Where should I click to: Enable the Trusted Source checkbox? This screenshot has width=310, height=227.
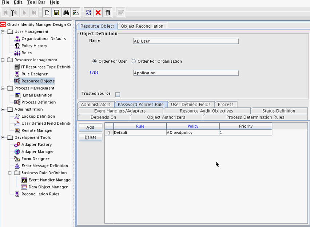pyautogui.click(x=118, y=95)
